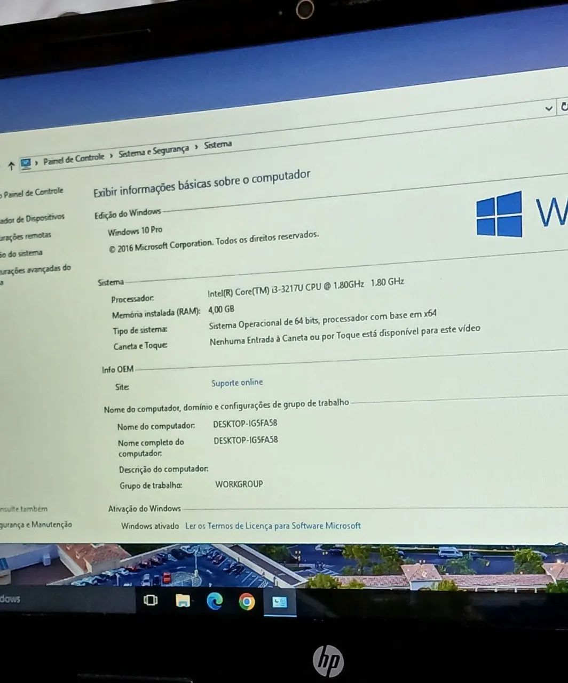This screenshot has width=568, height=683.
Task: Click the Windows 10 logo image
Action: (499, 215)
